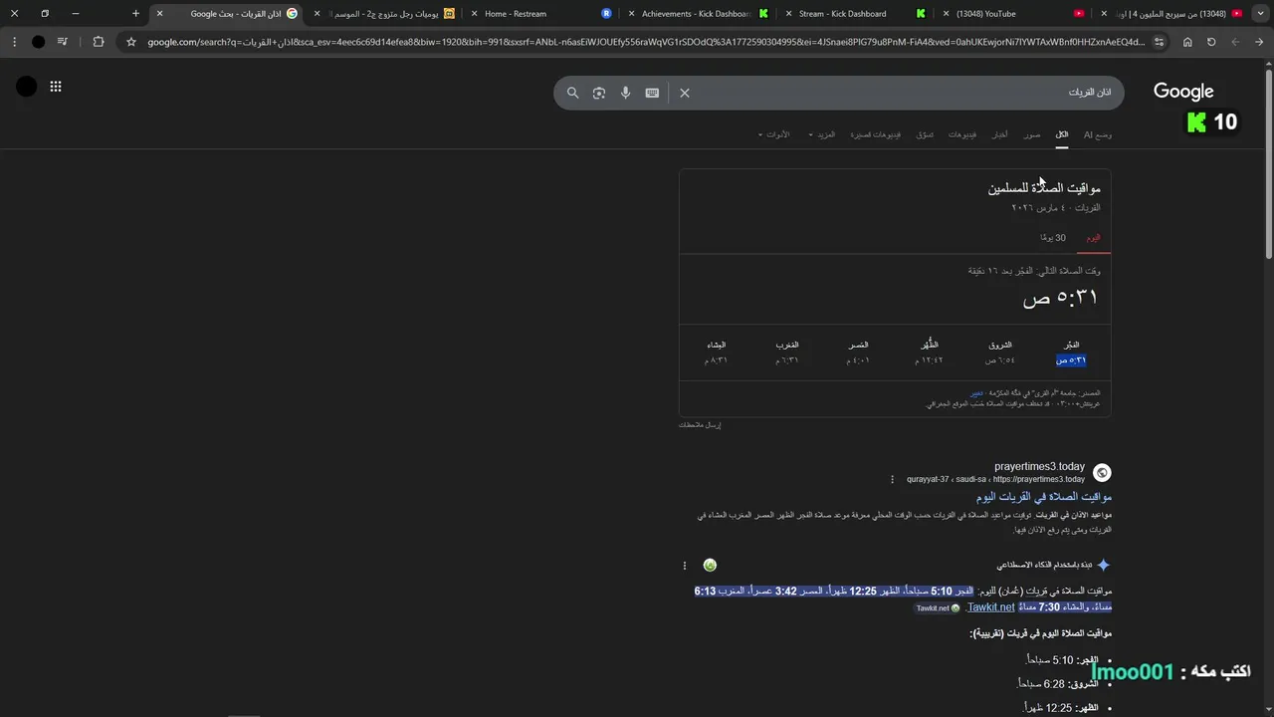Image resolution: width=1274 pixels, height=717 pixels.
Task: Expand the الأدوات (Tools) dropdown
Action: coord(773,134)
